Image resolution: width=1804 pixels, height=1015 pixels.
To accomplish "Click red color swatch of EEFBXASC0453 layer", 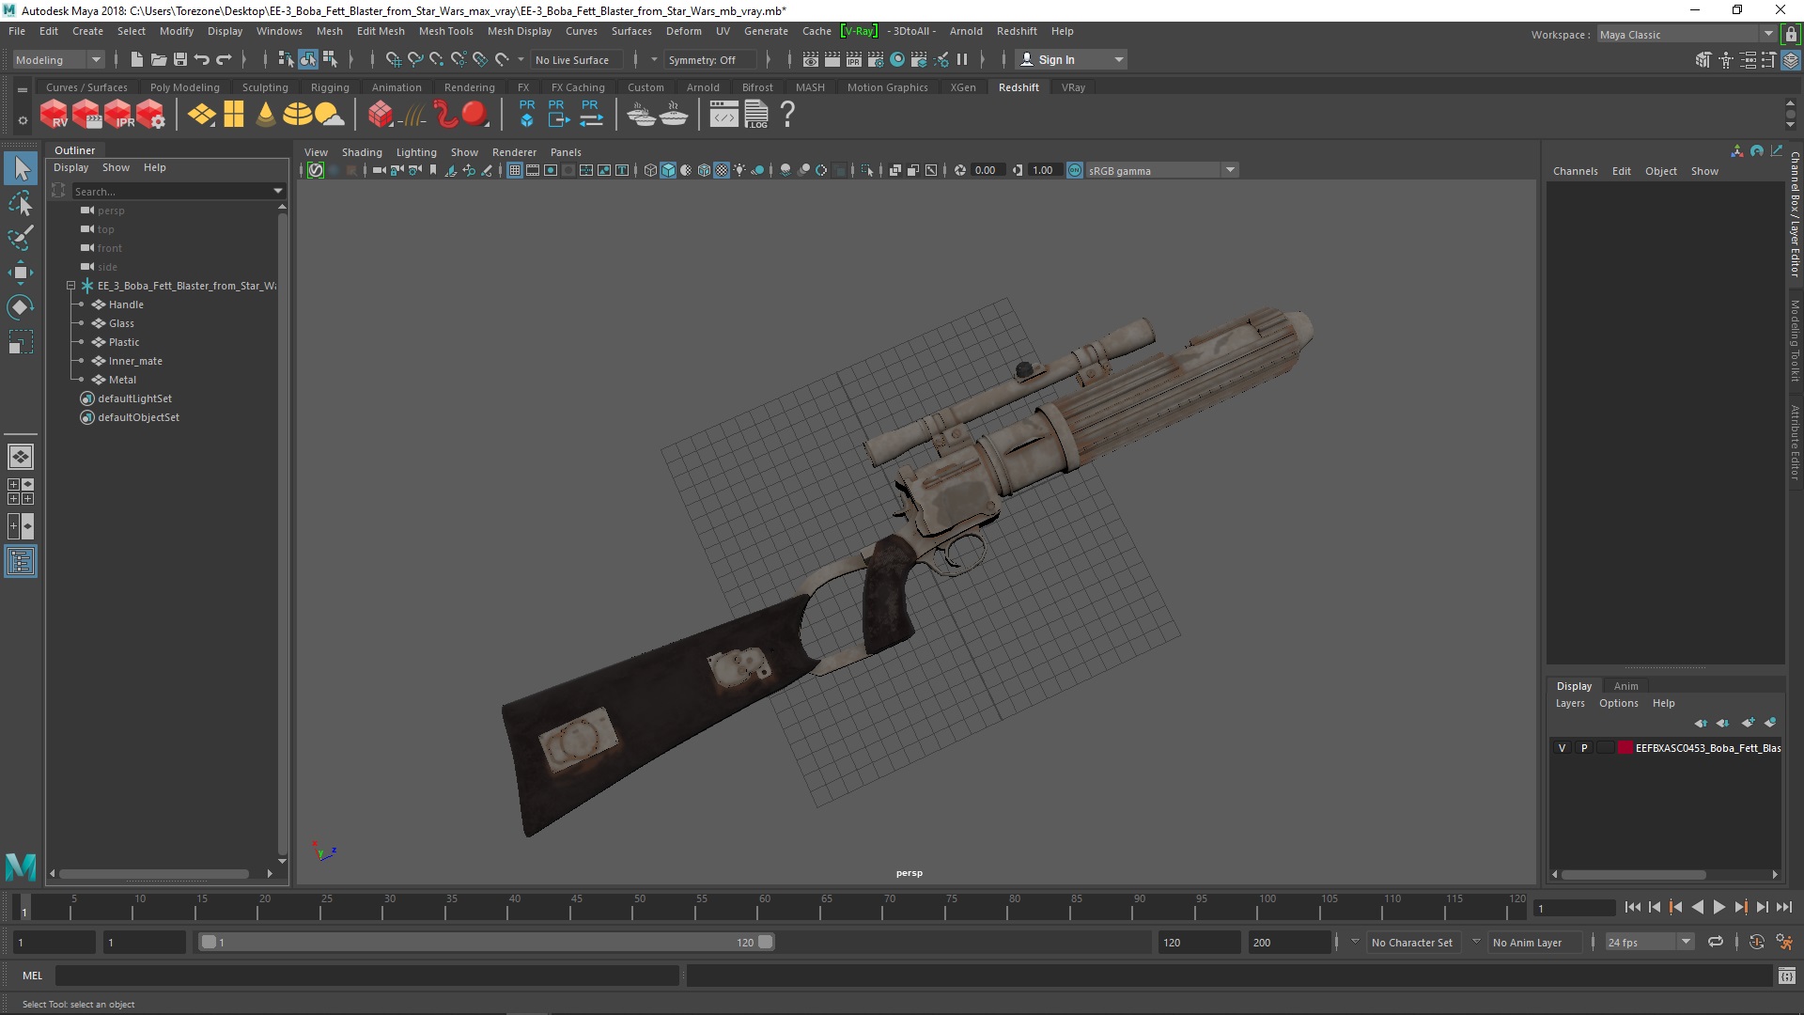I will click(1625, 748).
